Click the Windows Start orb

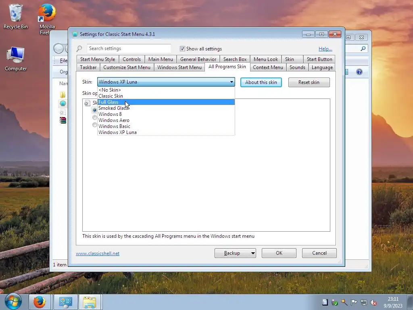click(x=13, y=302)
